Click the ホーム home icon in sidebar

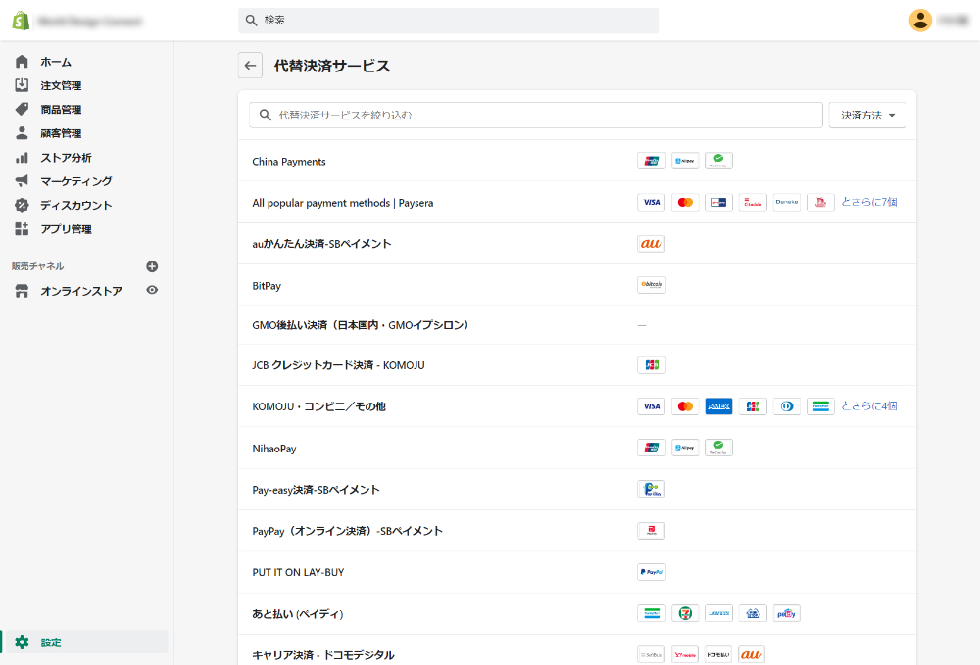click(x=22, y=61)
